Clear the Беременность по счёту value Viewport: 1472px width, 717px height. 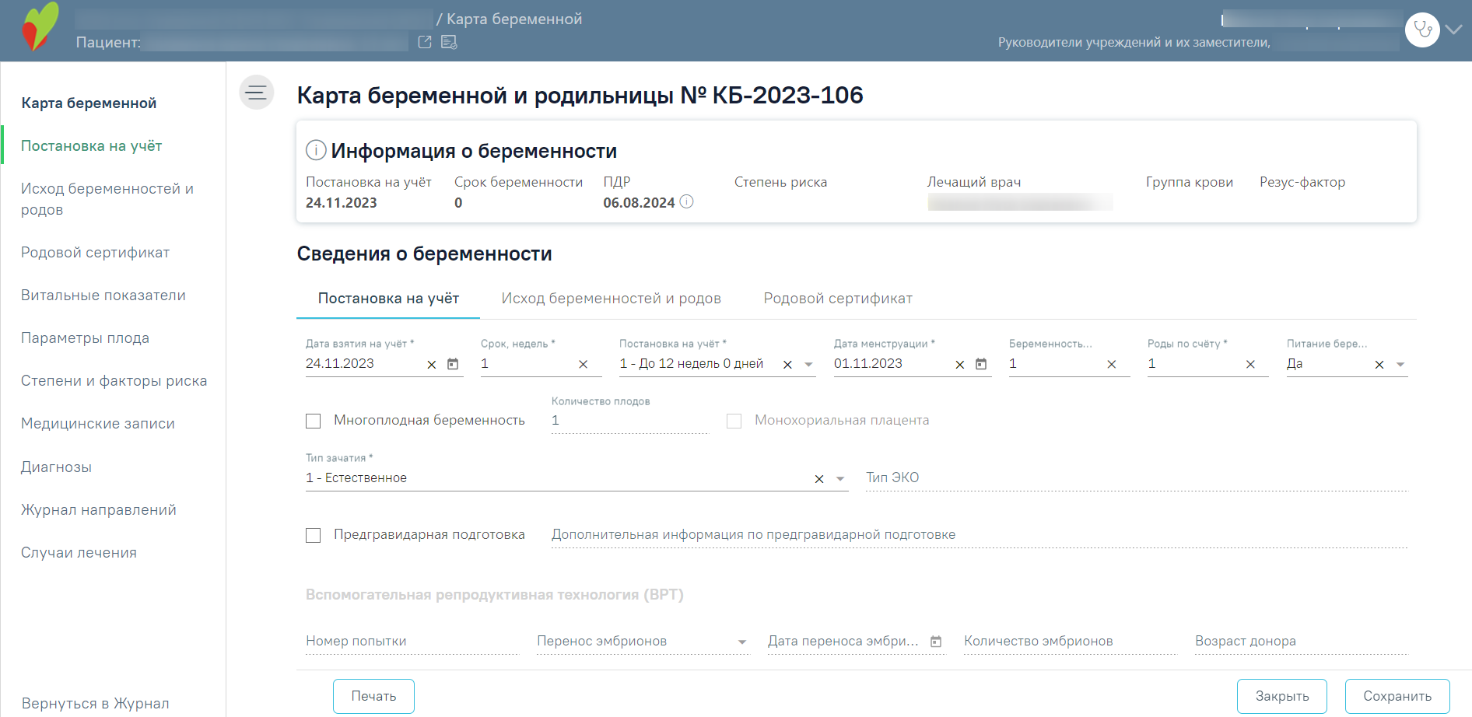click(1112, 365)
